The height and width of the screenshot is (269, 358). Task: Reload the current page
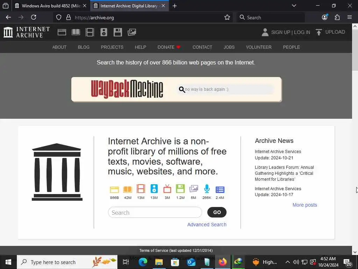(34, 17)
